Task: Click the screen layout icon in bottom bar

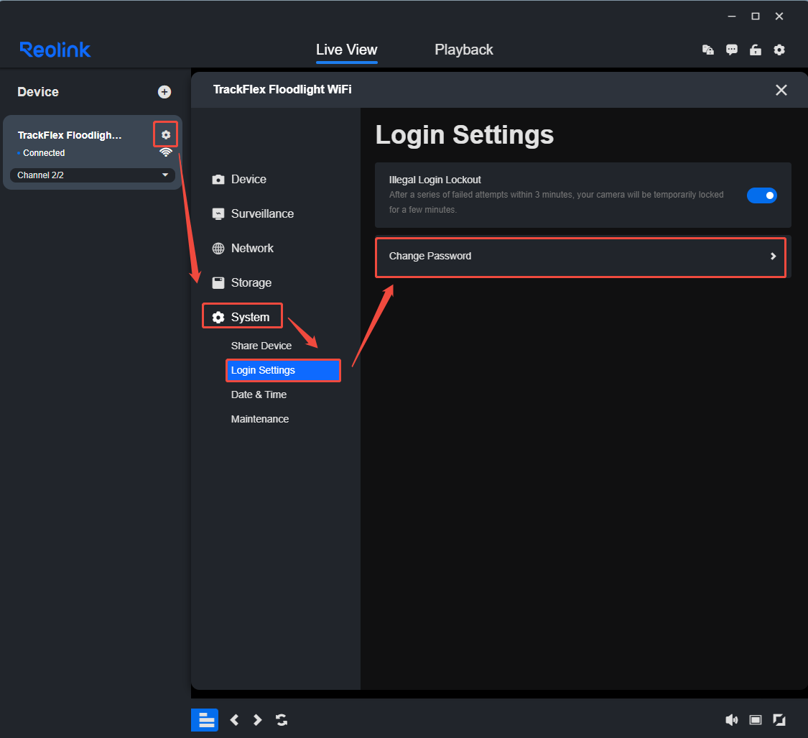Action: (x=756, y=720)
